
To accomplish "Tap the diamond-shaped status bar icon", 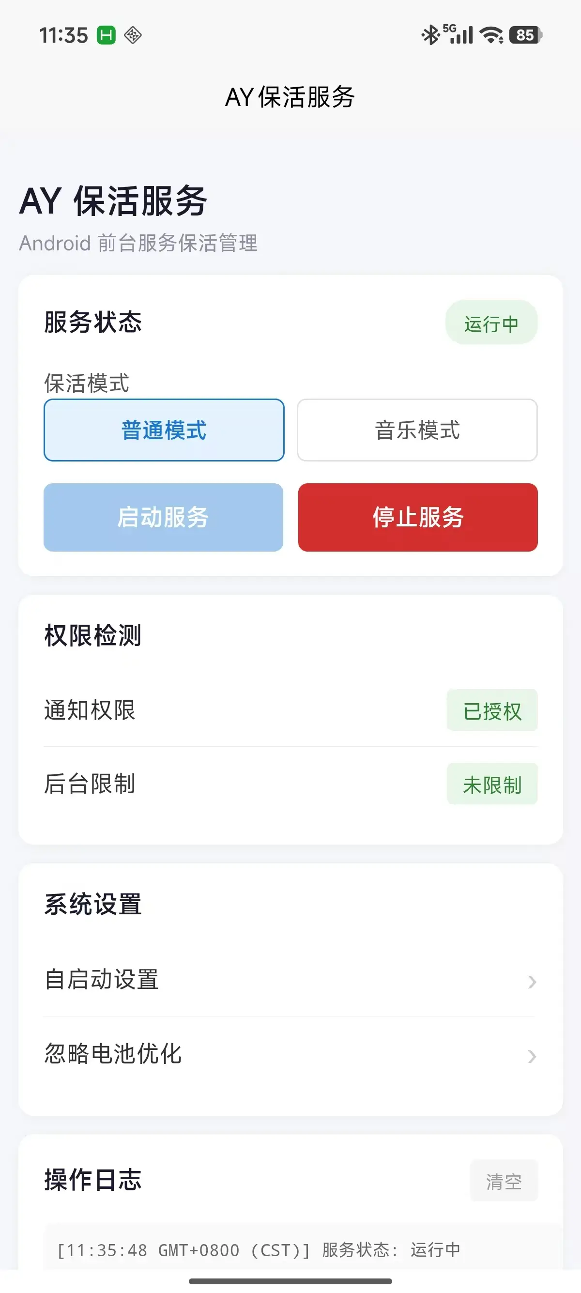I will (133, 35).
